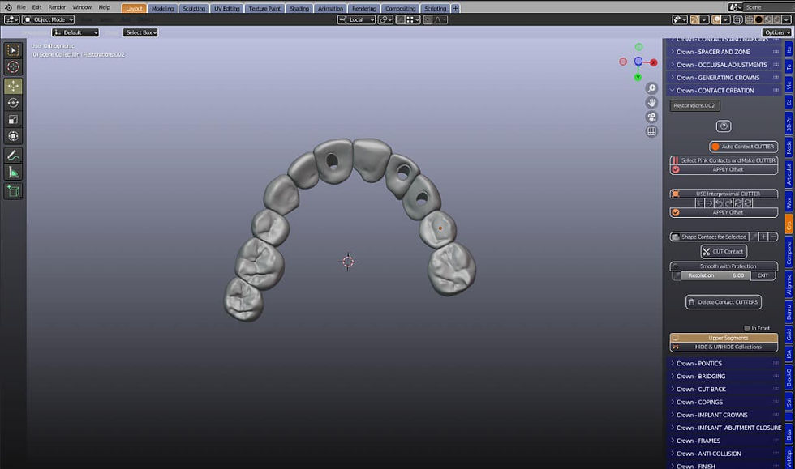Expand Crown - SPACER AND ZONE panel
Image resolution: width=795 pixels, height=469 pixels.
(x=725, y=52)
